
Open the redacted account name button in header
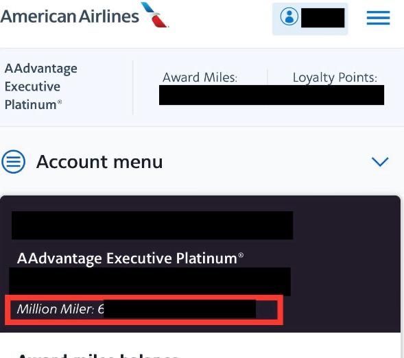click(322, 18)
